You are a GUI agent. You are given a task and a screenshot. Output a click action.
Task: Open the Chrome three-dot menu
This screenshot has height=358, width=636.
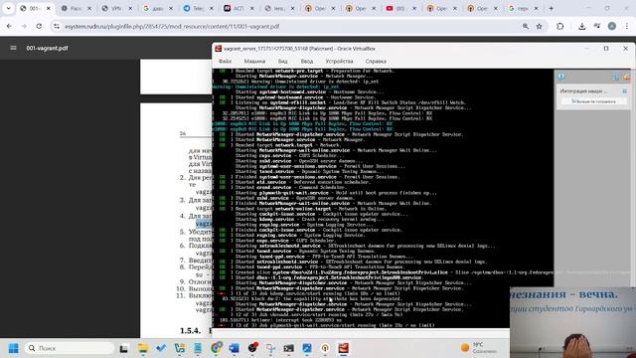(x=627, y=26)
